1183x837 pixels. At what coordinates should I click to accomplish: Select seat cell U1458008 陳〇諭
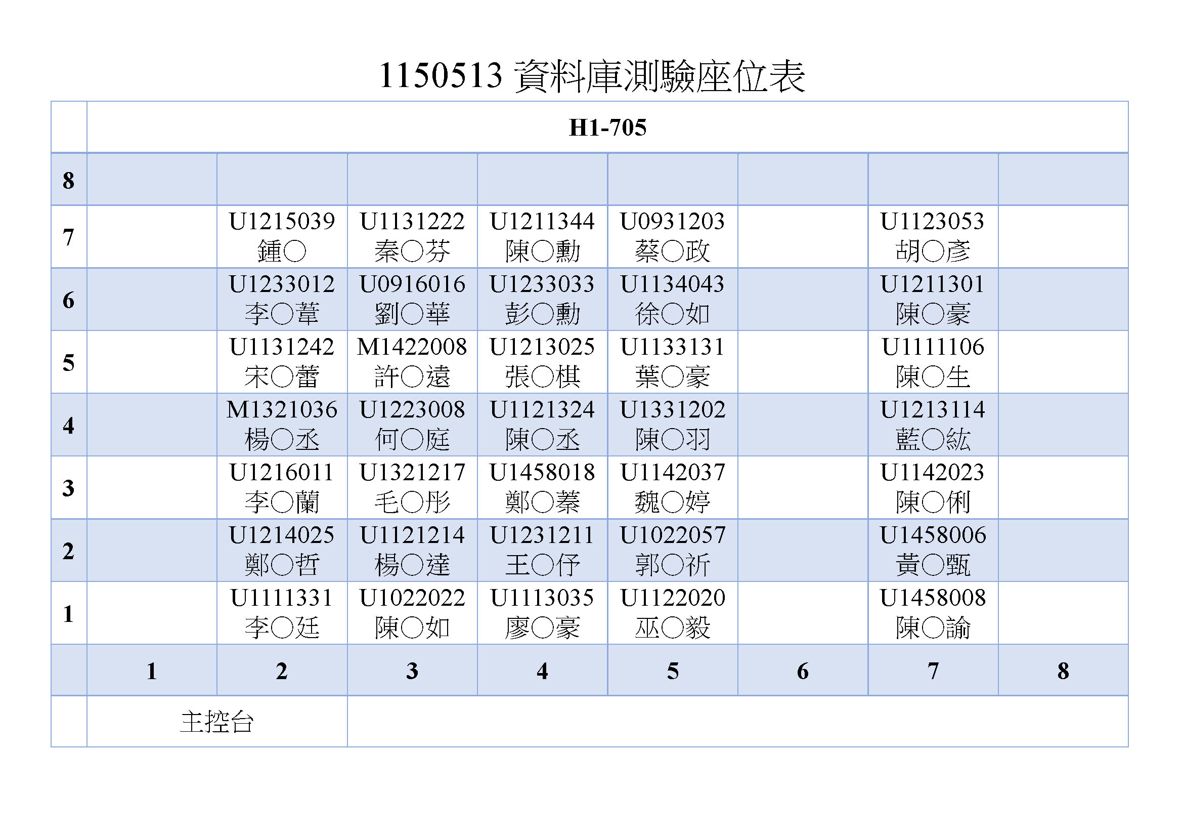pyautogui.click(x=933, y=613)
